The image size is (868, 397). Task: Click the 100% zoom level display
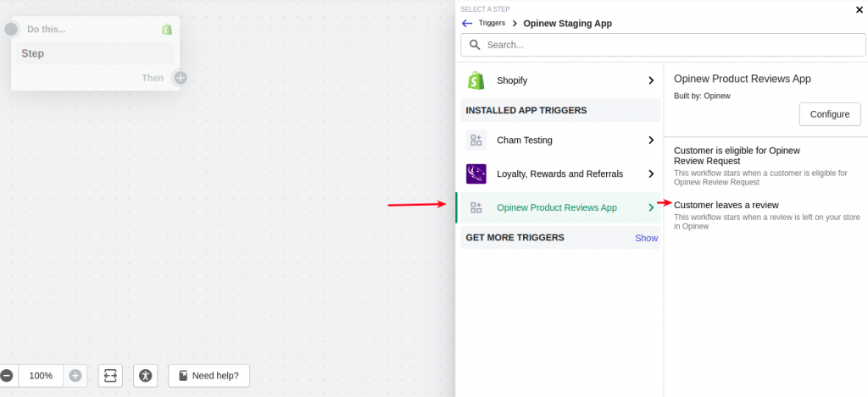(41, 376)
